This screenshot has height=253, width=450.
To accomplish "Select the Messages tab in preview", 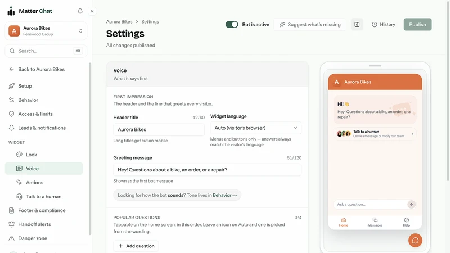I will [x=375, y=222].
